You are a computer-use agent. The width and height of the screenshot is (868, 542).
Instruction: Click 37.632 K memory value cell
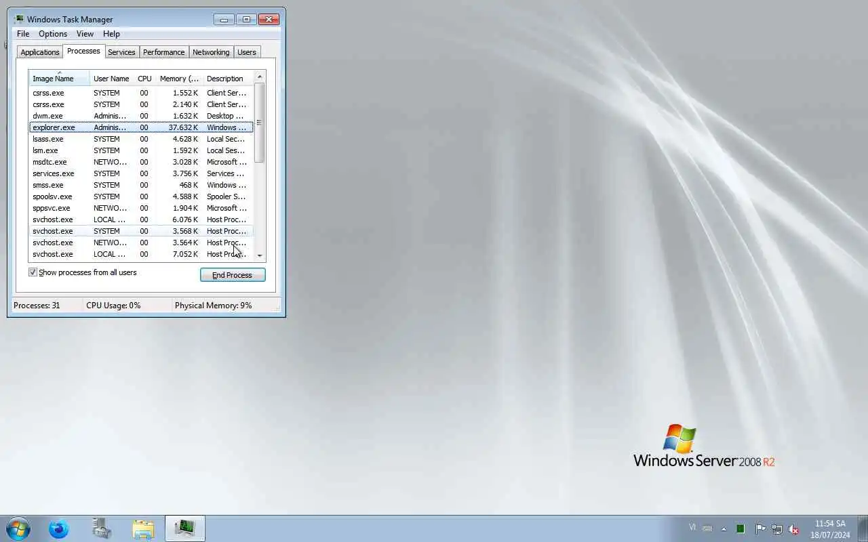pos(183,127)
